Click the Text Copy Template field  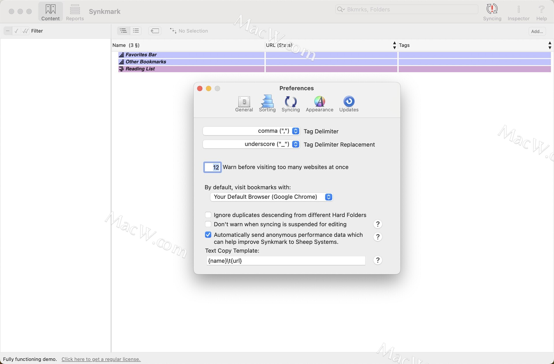(286, 261)
